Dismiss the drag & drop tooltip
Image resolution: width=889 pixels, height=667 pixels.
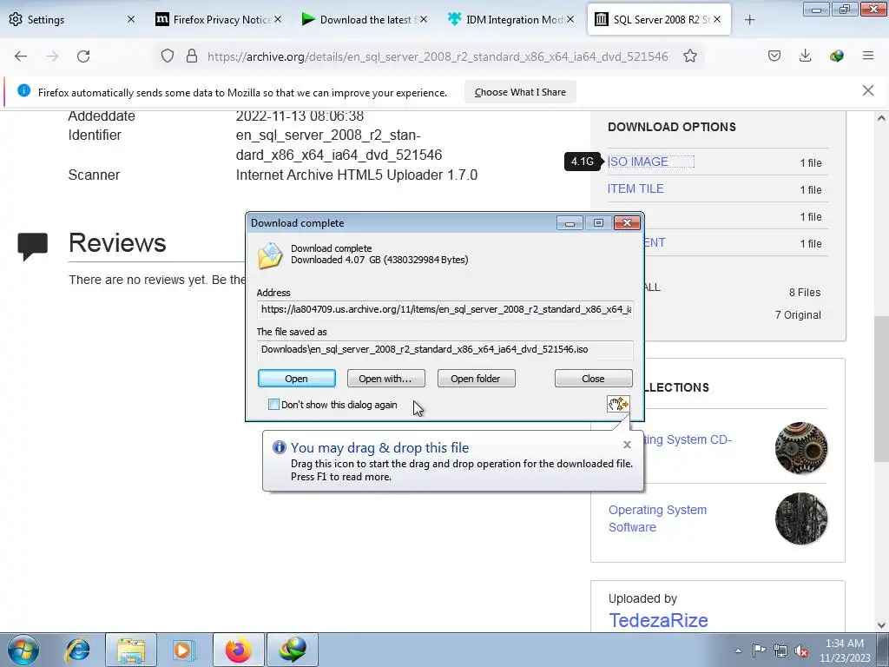(x=627, y=445)
